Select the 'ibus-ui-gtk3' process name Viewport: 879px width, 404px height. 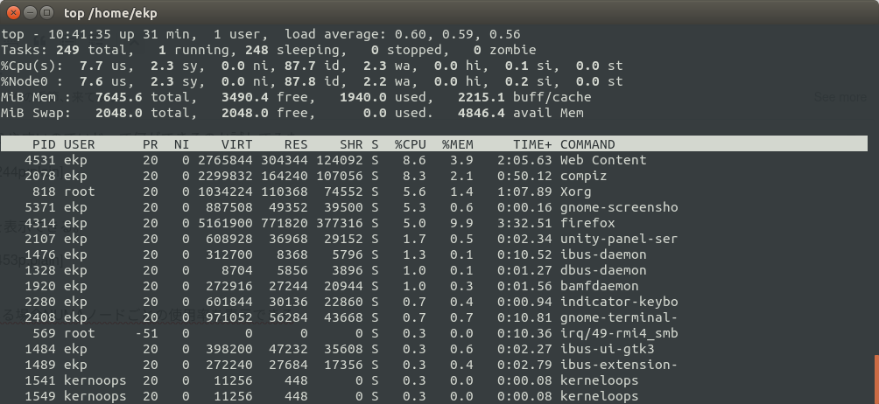[x=607, y=349]
